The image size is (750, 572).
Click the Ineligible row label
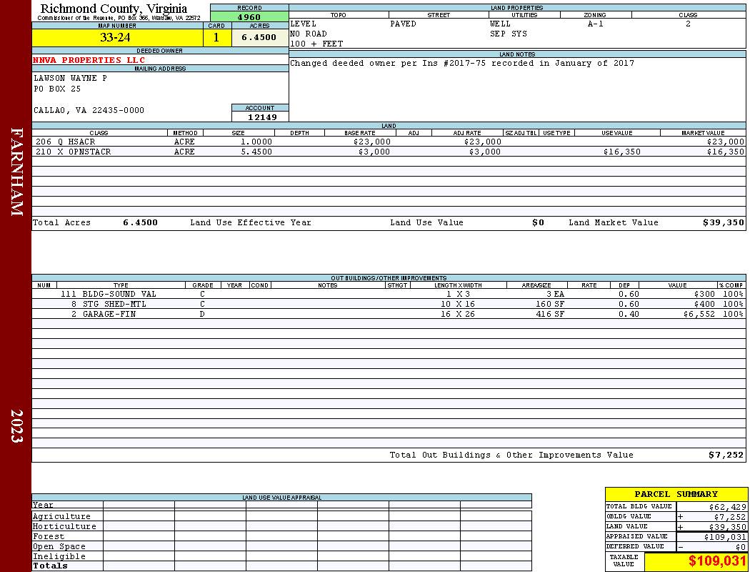(59, 556)
